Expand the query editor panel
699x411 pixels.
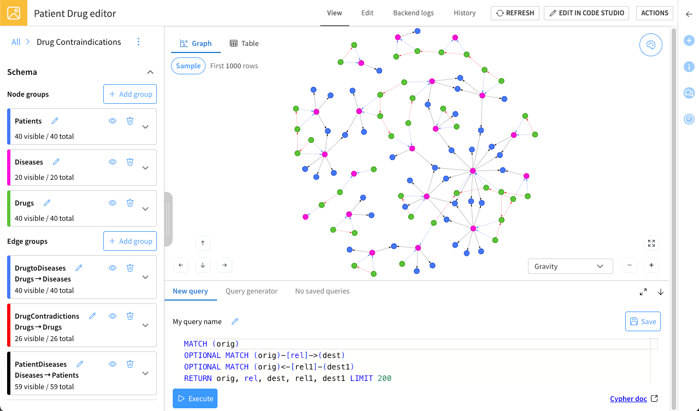coord(643,292)
